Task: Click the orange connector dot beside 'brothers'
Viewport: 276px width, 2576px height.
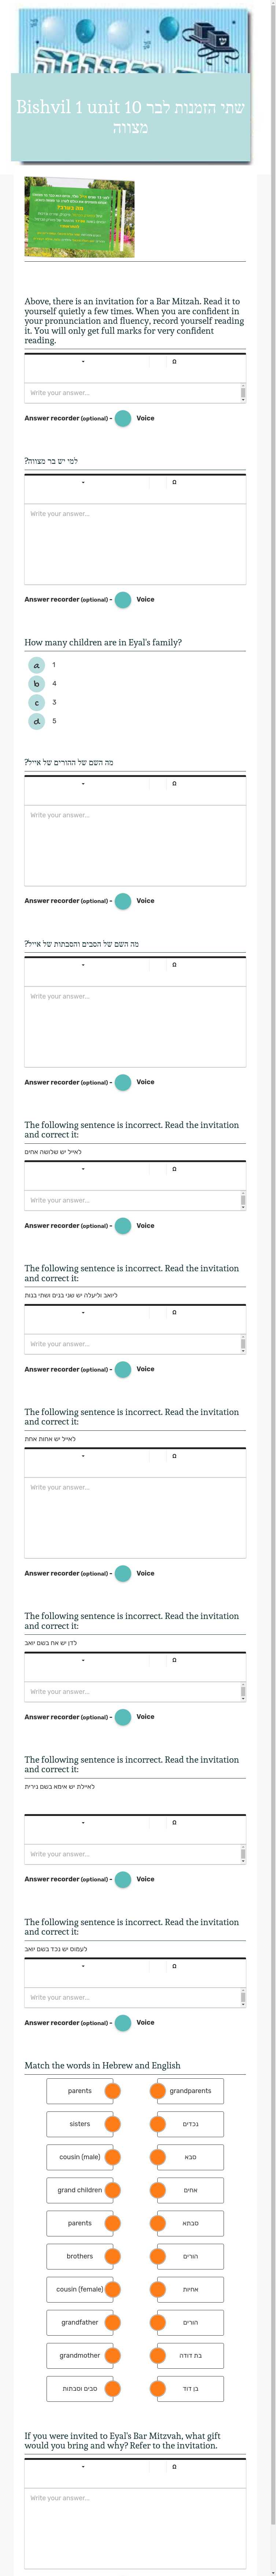Action: (113, 2256)
